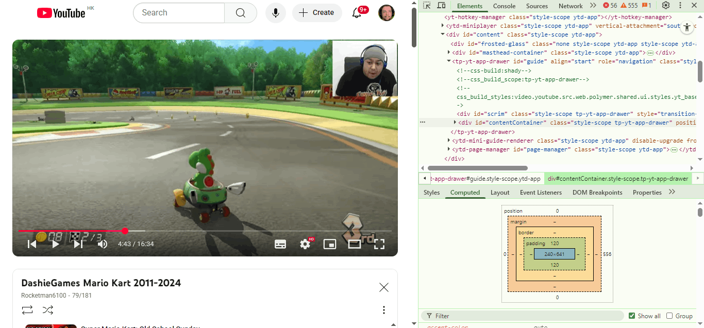Close the DevTools panel
This screenshot has height=328, width=704.
[695, 6]
